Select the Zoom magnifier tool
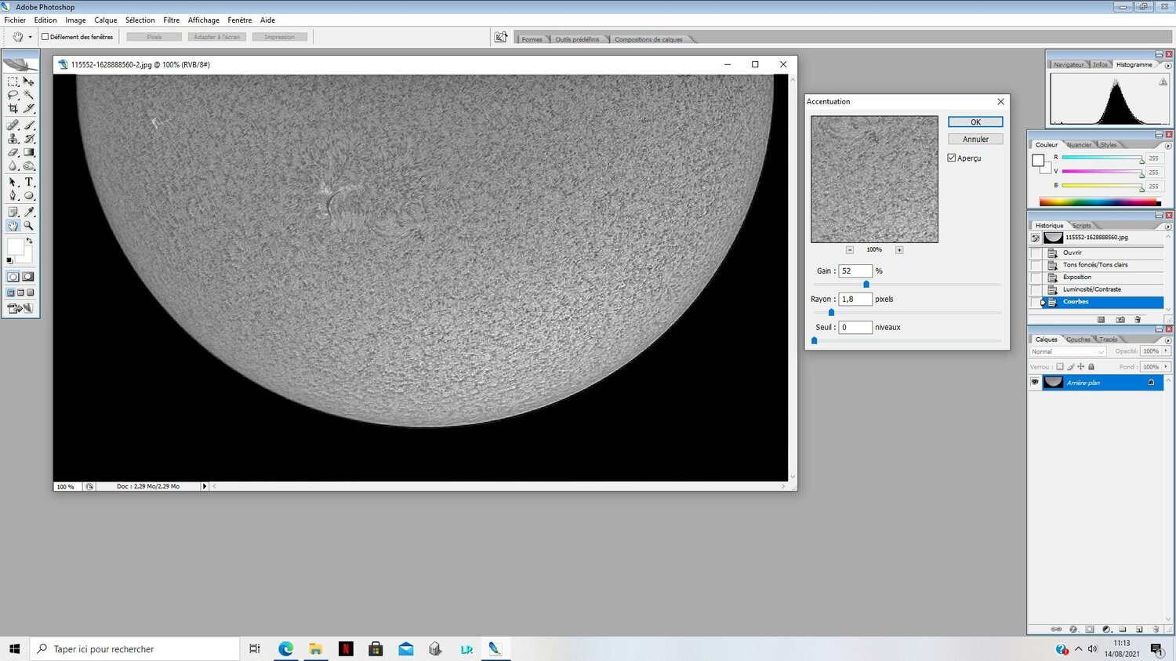Screen dimensions: 1176x661 coord(28,225)
